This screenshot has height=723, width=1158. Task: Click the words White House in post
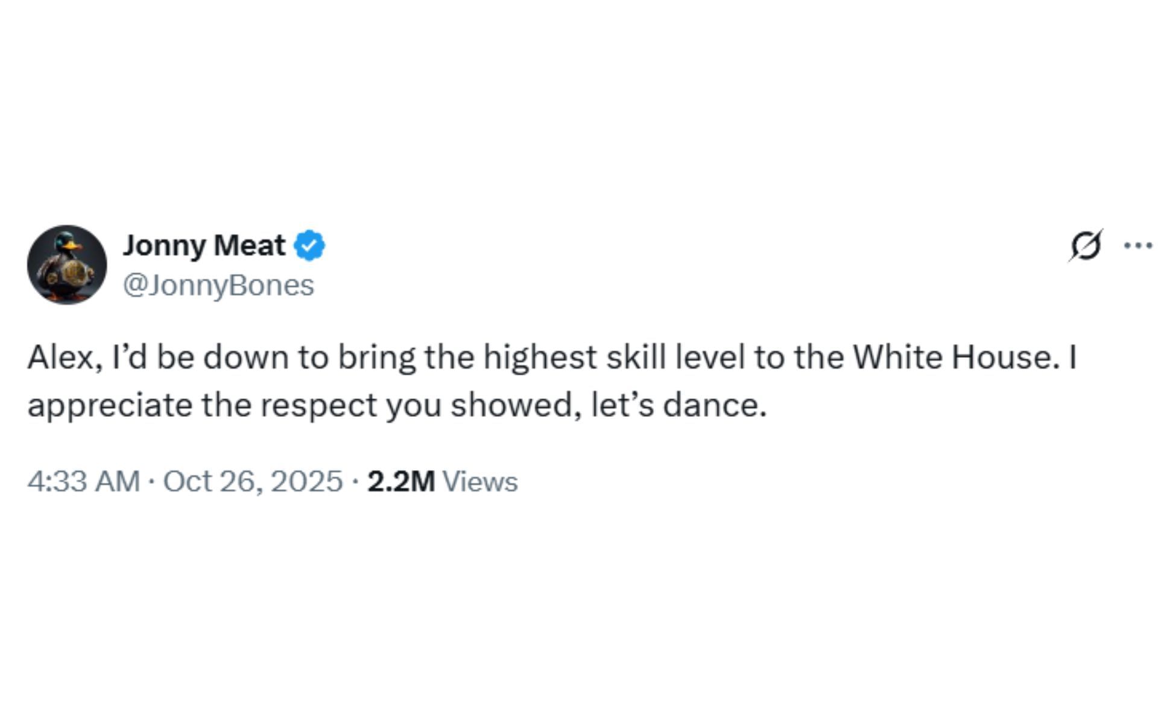[954, 357]
